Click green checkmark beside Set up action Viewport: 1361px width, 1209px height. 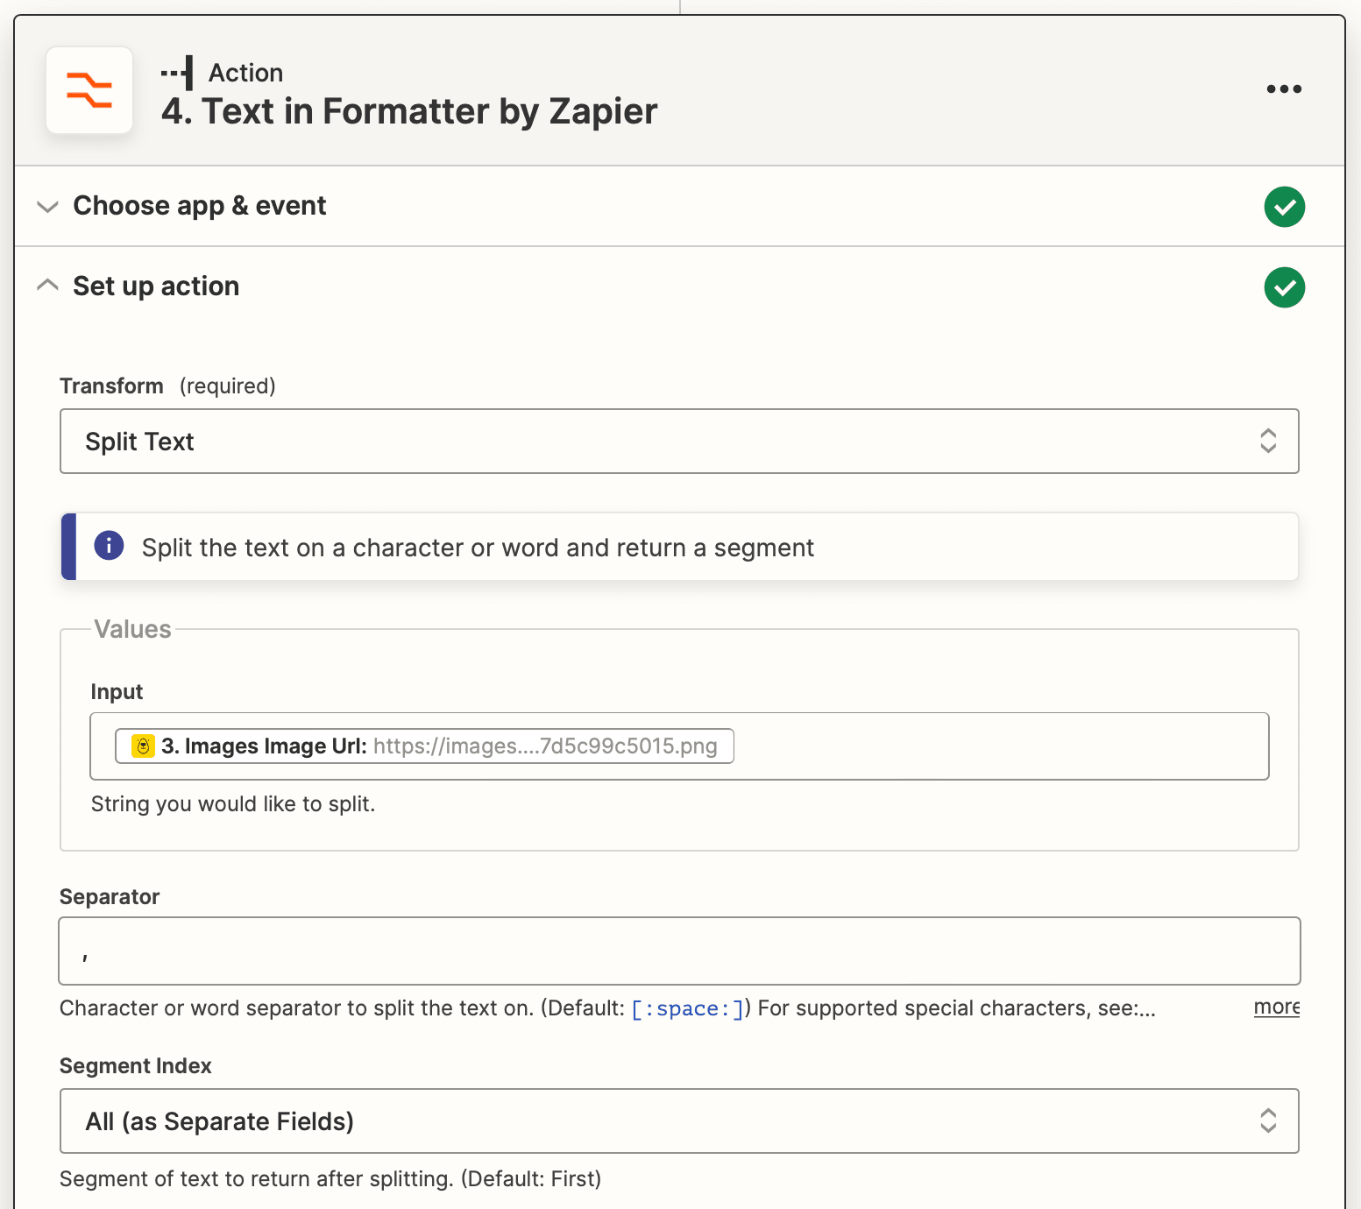(x=1284, y=287)
